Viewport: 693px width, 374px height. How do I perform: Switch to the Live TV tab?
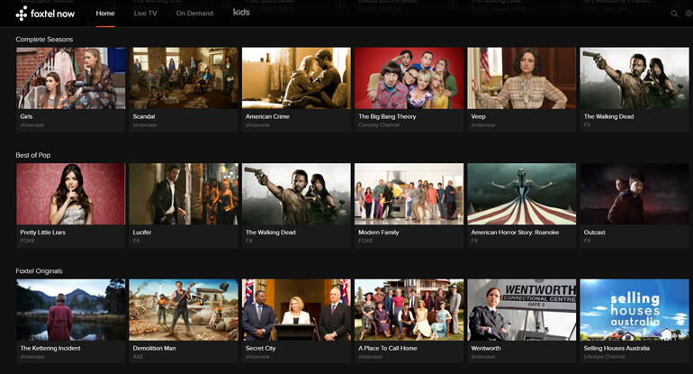146,14
